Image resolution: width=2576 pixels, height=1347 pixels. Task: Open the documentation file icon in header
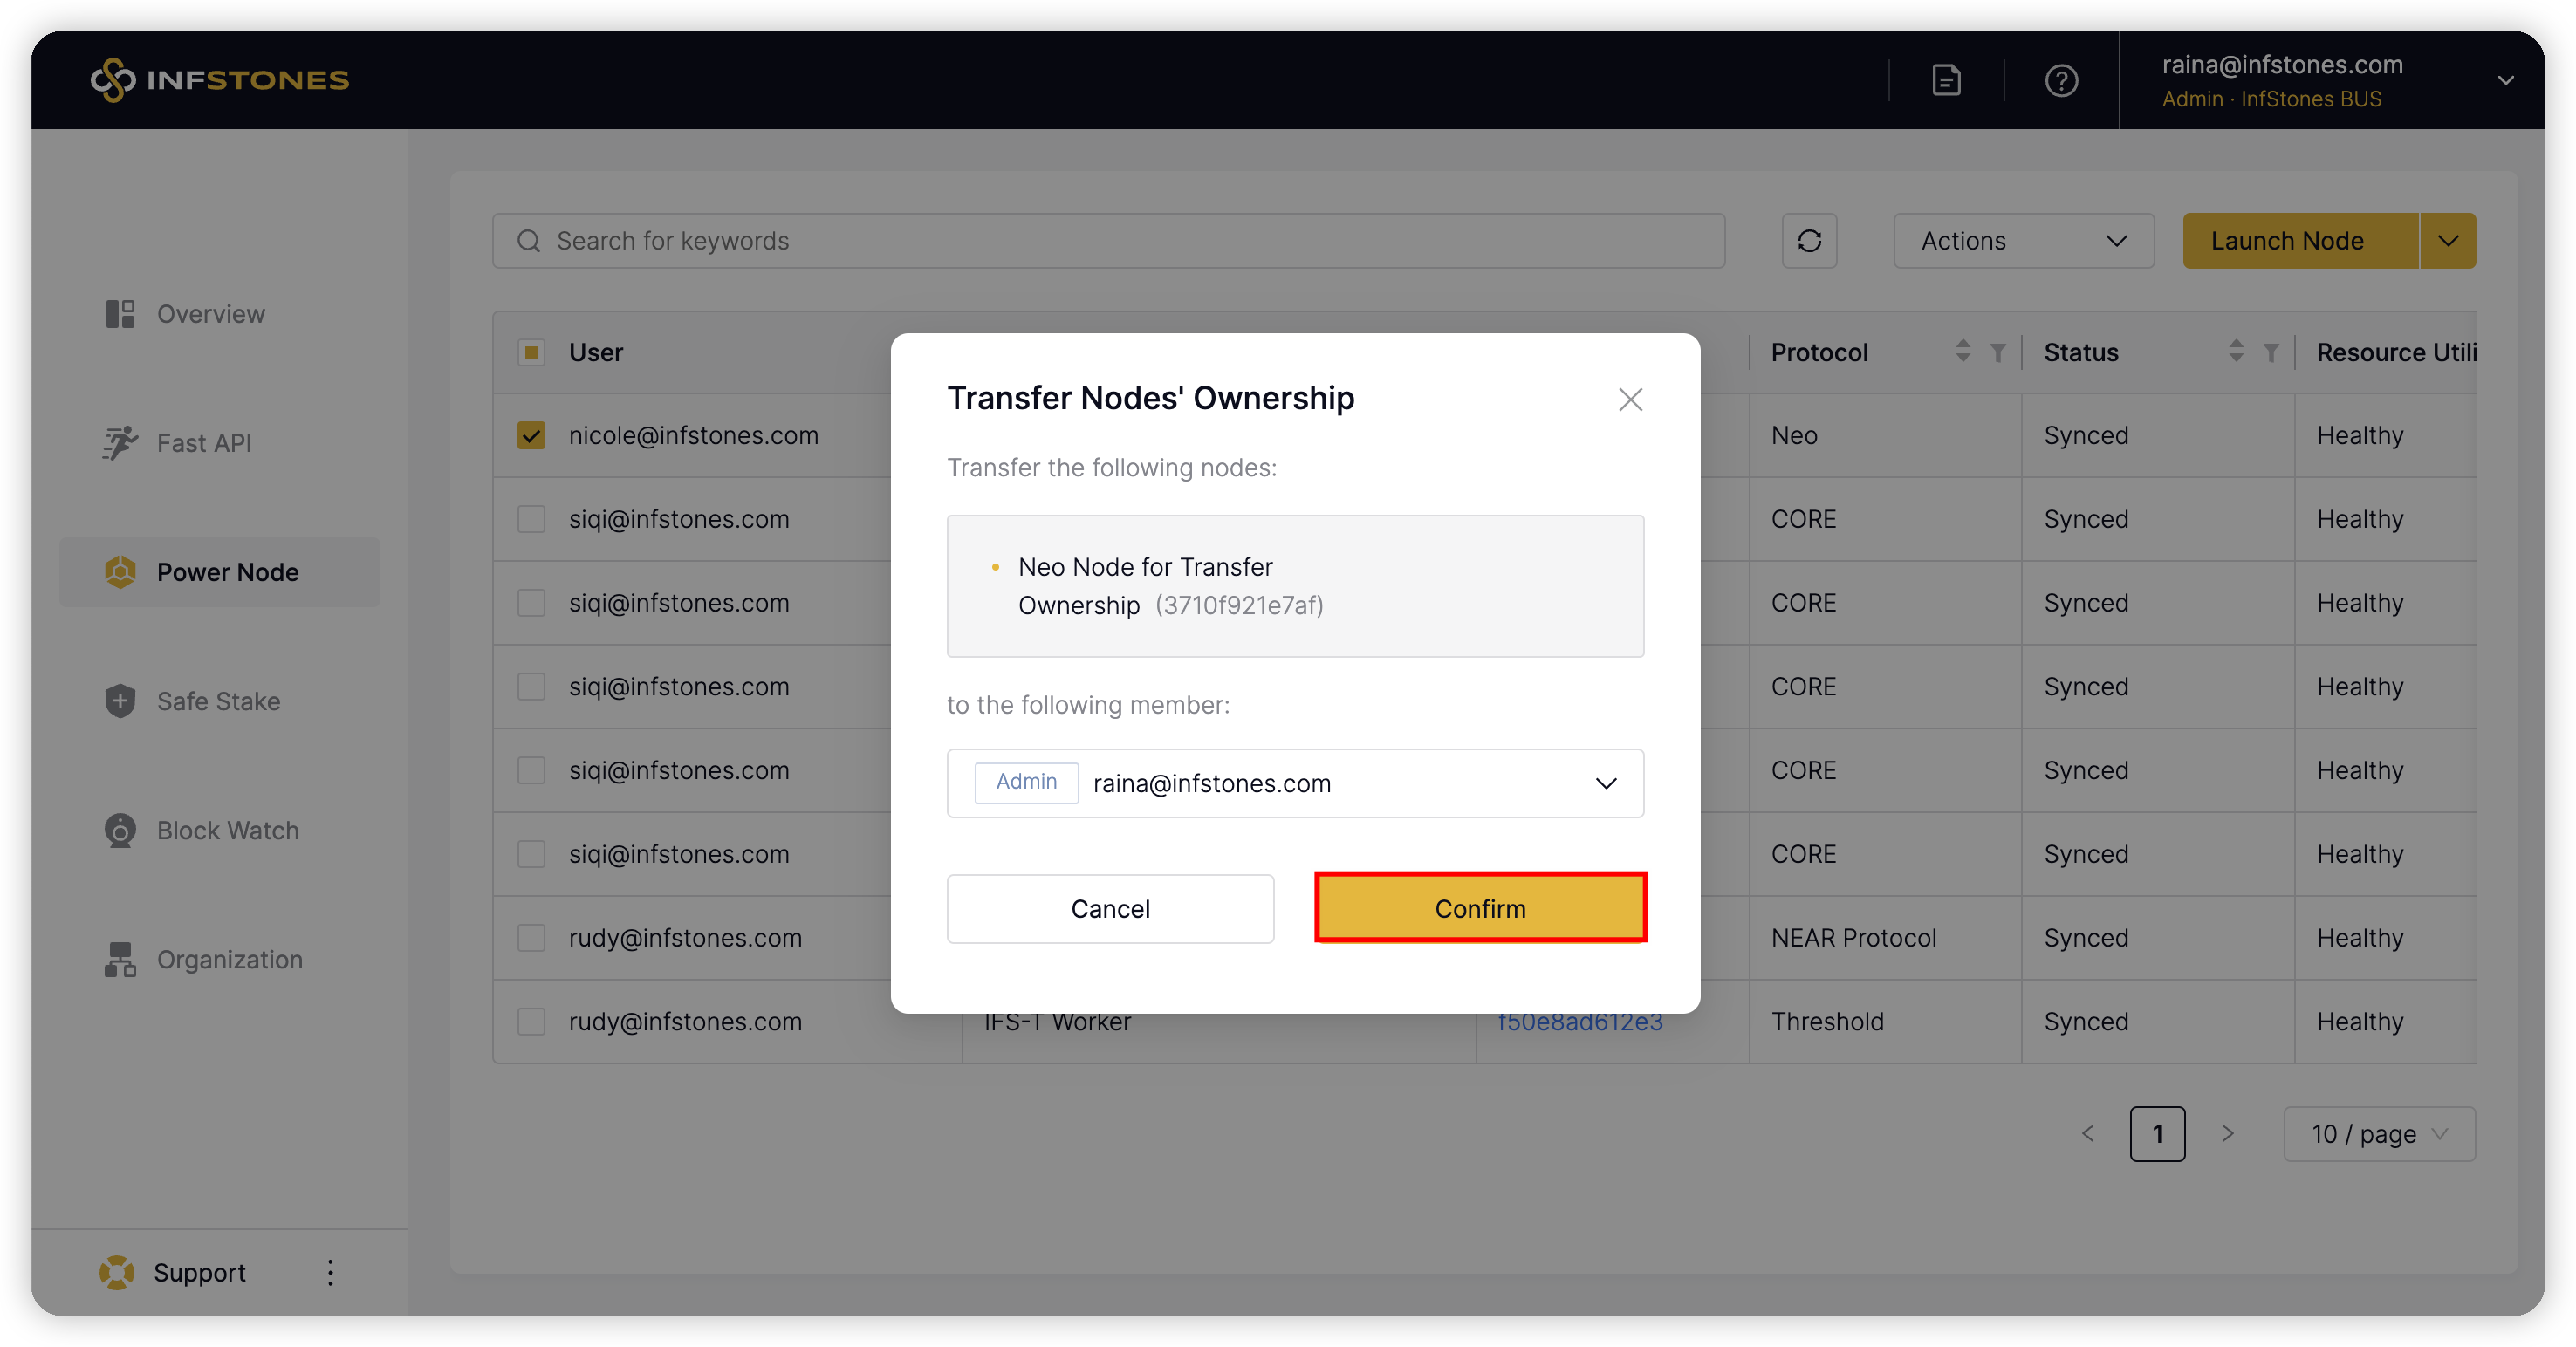[x=1945, y=80]
